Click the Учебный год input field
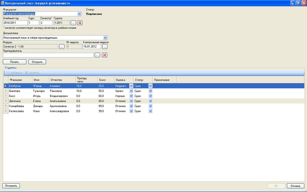307x192 pixels. 15,23
